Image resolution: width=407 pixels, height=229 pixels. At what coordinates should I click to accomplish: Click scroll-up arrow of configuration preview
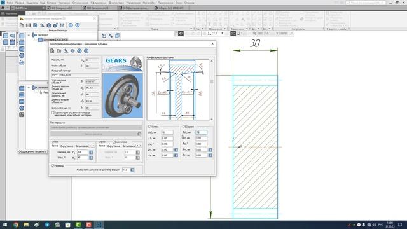(x=212, y=61)
